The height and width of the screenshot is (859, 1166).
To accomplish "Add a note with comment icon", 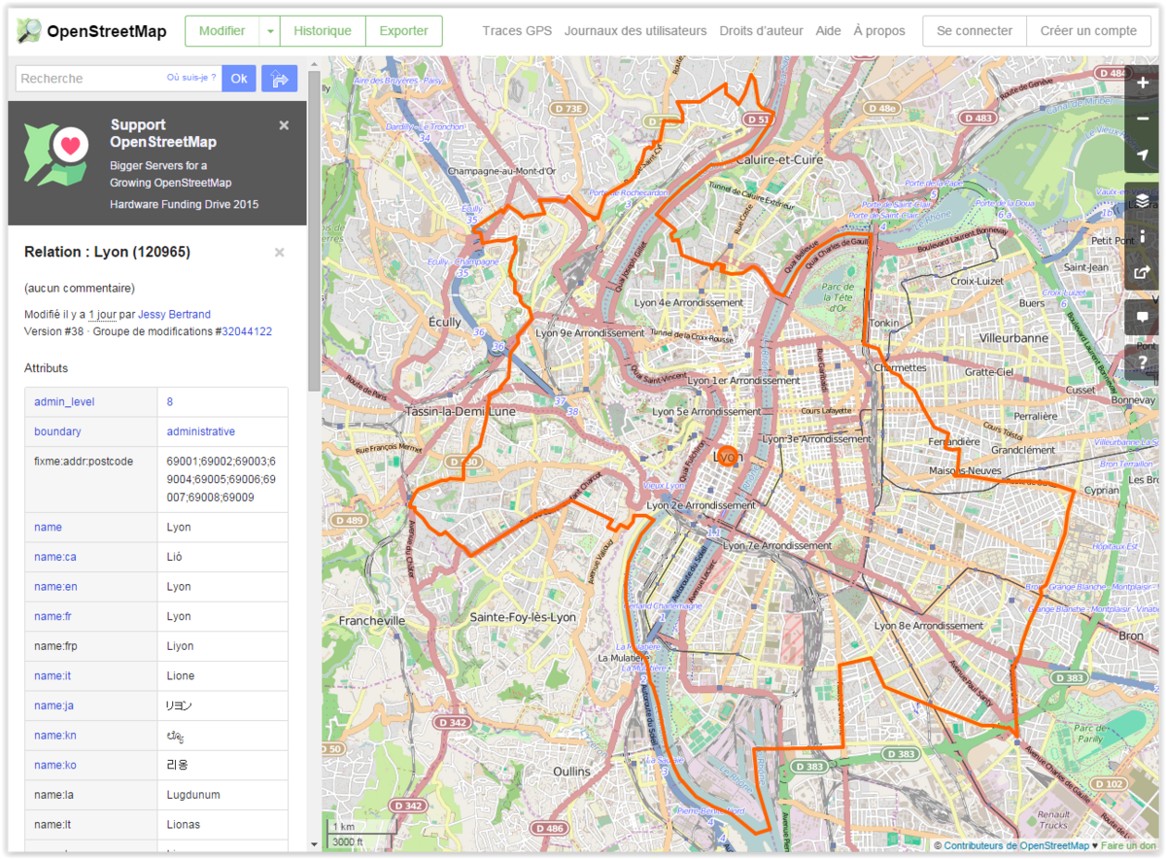I will tap(1142, 317).
